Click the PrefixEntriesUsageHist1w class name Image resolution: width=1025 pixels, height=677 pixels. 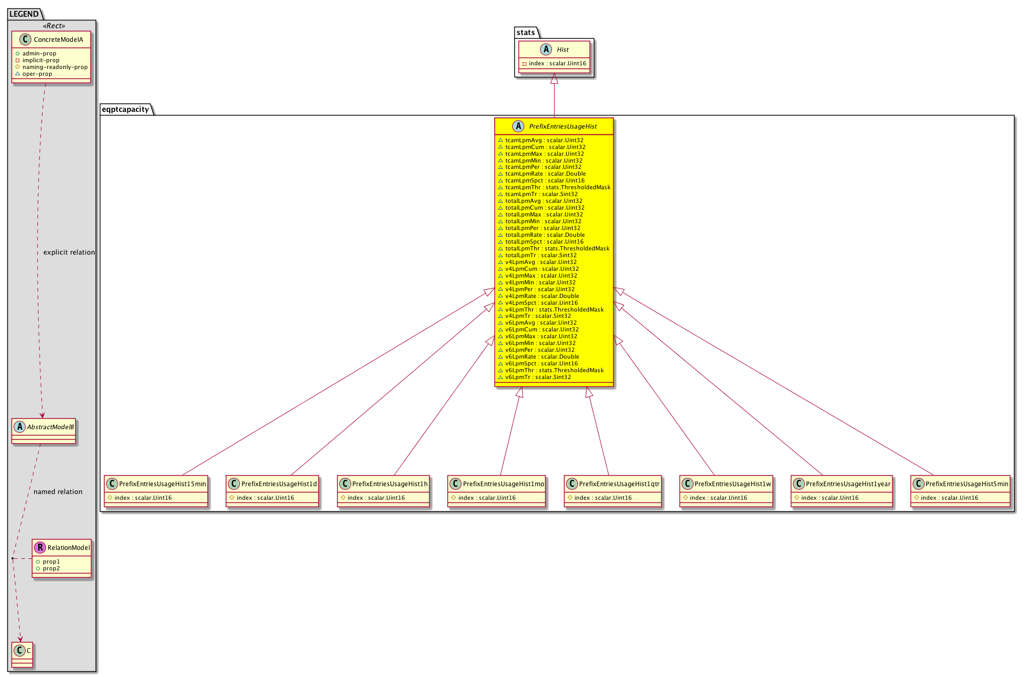coord(732,484)
